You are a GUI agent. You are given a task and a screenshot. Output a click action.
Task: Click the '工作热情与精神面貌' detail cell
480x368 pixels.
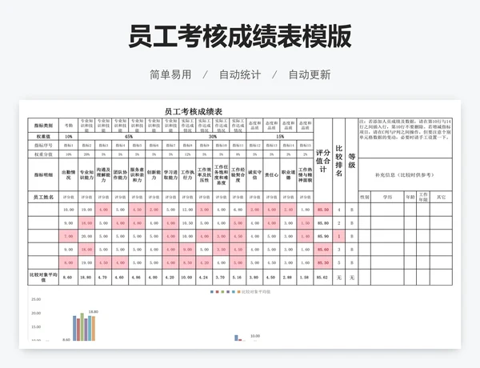[305, 175]
